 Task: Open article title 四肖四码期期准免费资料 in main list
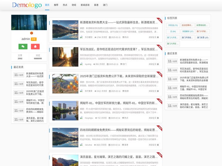119,130
